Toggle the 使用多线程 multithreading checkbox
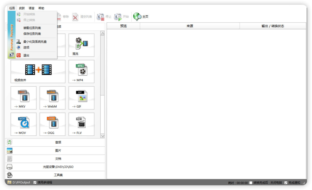 (35, 182)
